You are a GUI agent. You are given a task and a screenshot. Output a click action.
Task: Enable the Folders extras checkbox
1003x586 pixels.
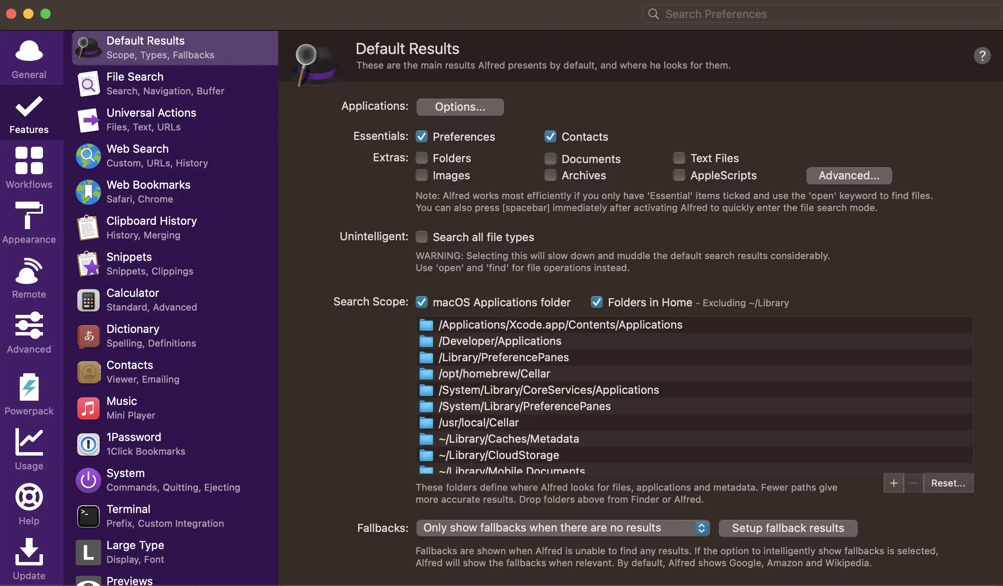pyautogui.click(x=422, y=158)
